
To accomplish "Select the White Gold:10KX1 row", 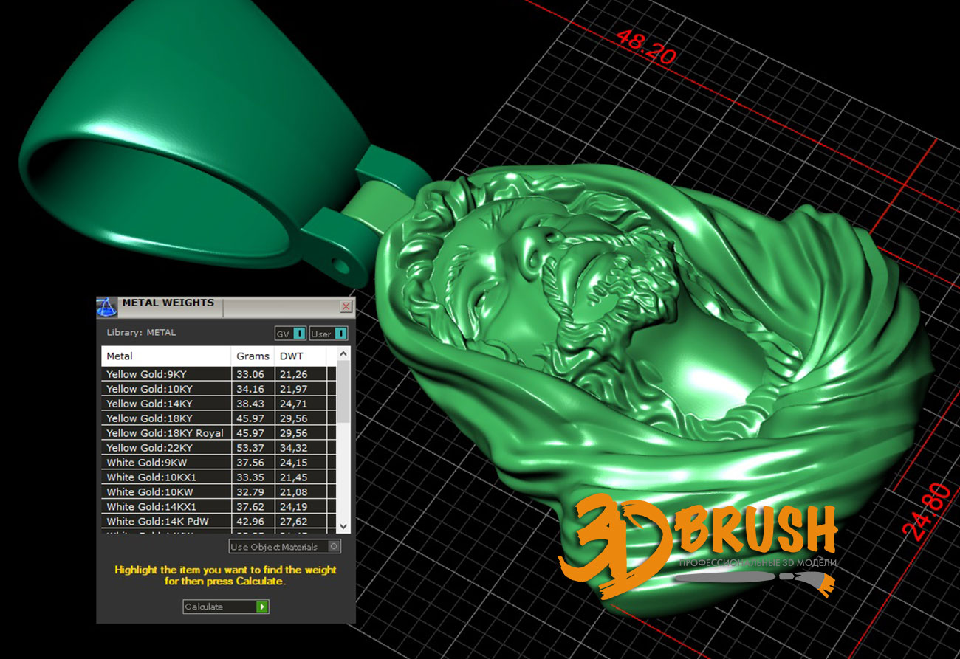I will (219, 477).
